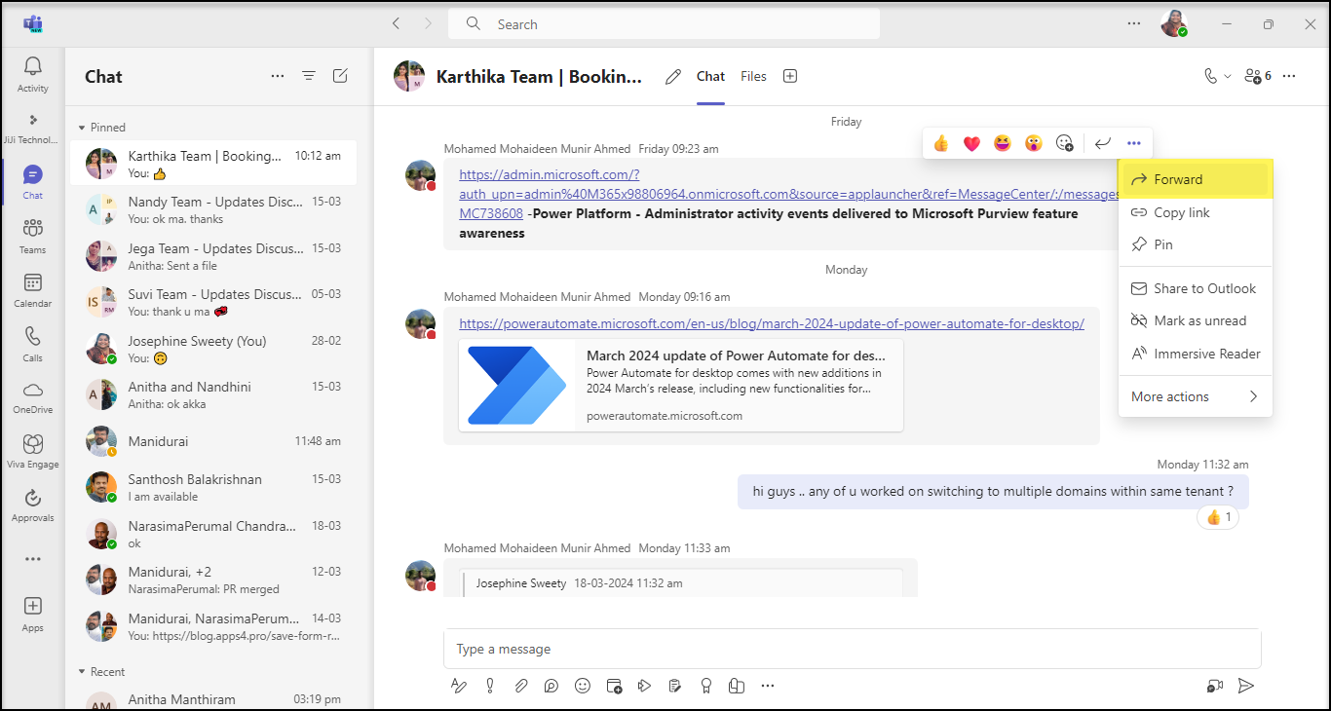Open the emoji picker in compose bar
Screen dimensions: 1331x711
pos(583,686)
